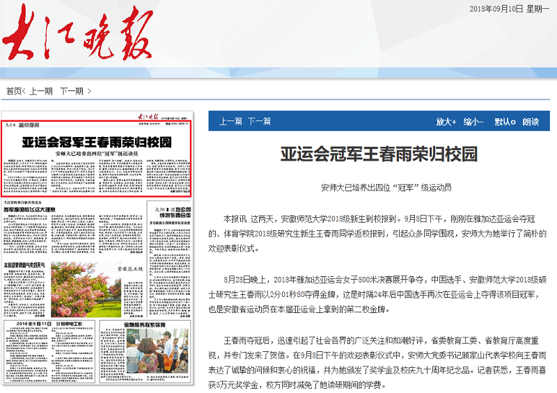This screenshot has width=557, height=393.
Task: Click small 大江晚报 logo atop page thumbnail
Action: click(148, 117)
